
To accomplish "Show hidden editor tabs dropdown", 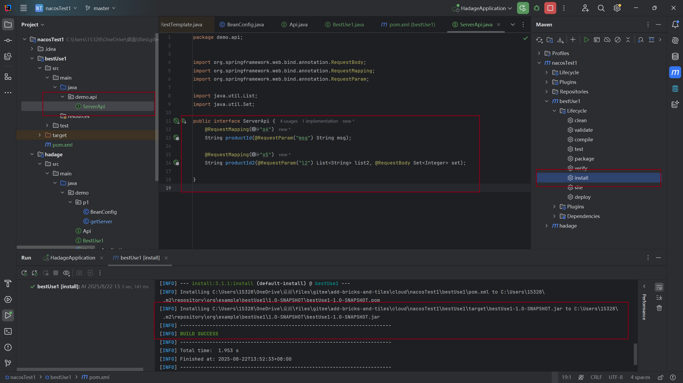I will tap(513, 24).
